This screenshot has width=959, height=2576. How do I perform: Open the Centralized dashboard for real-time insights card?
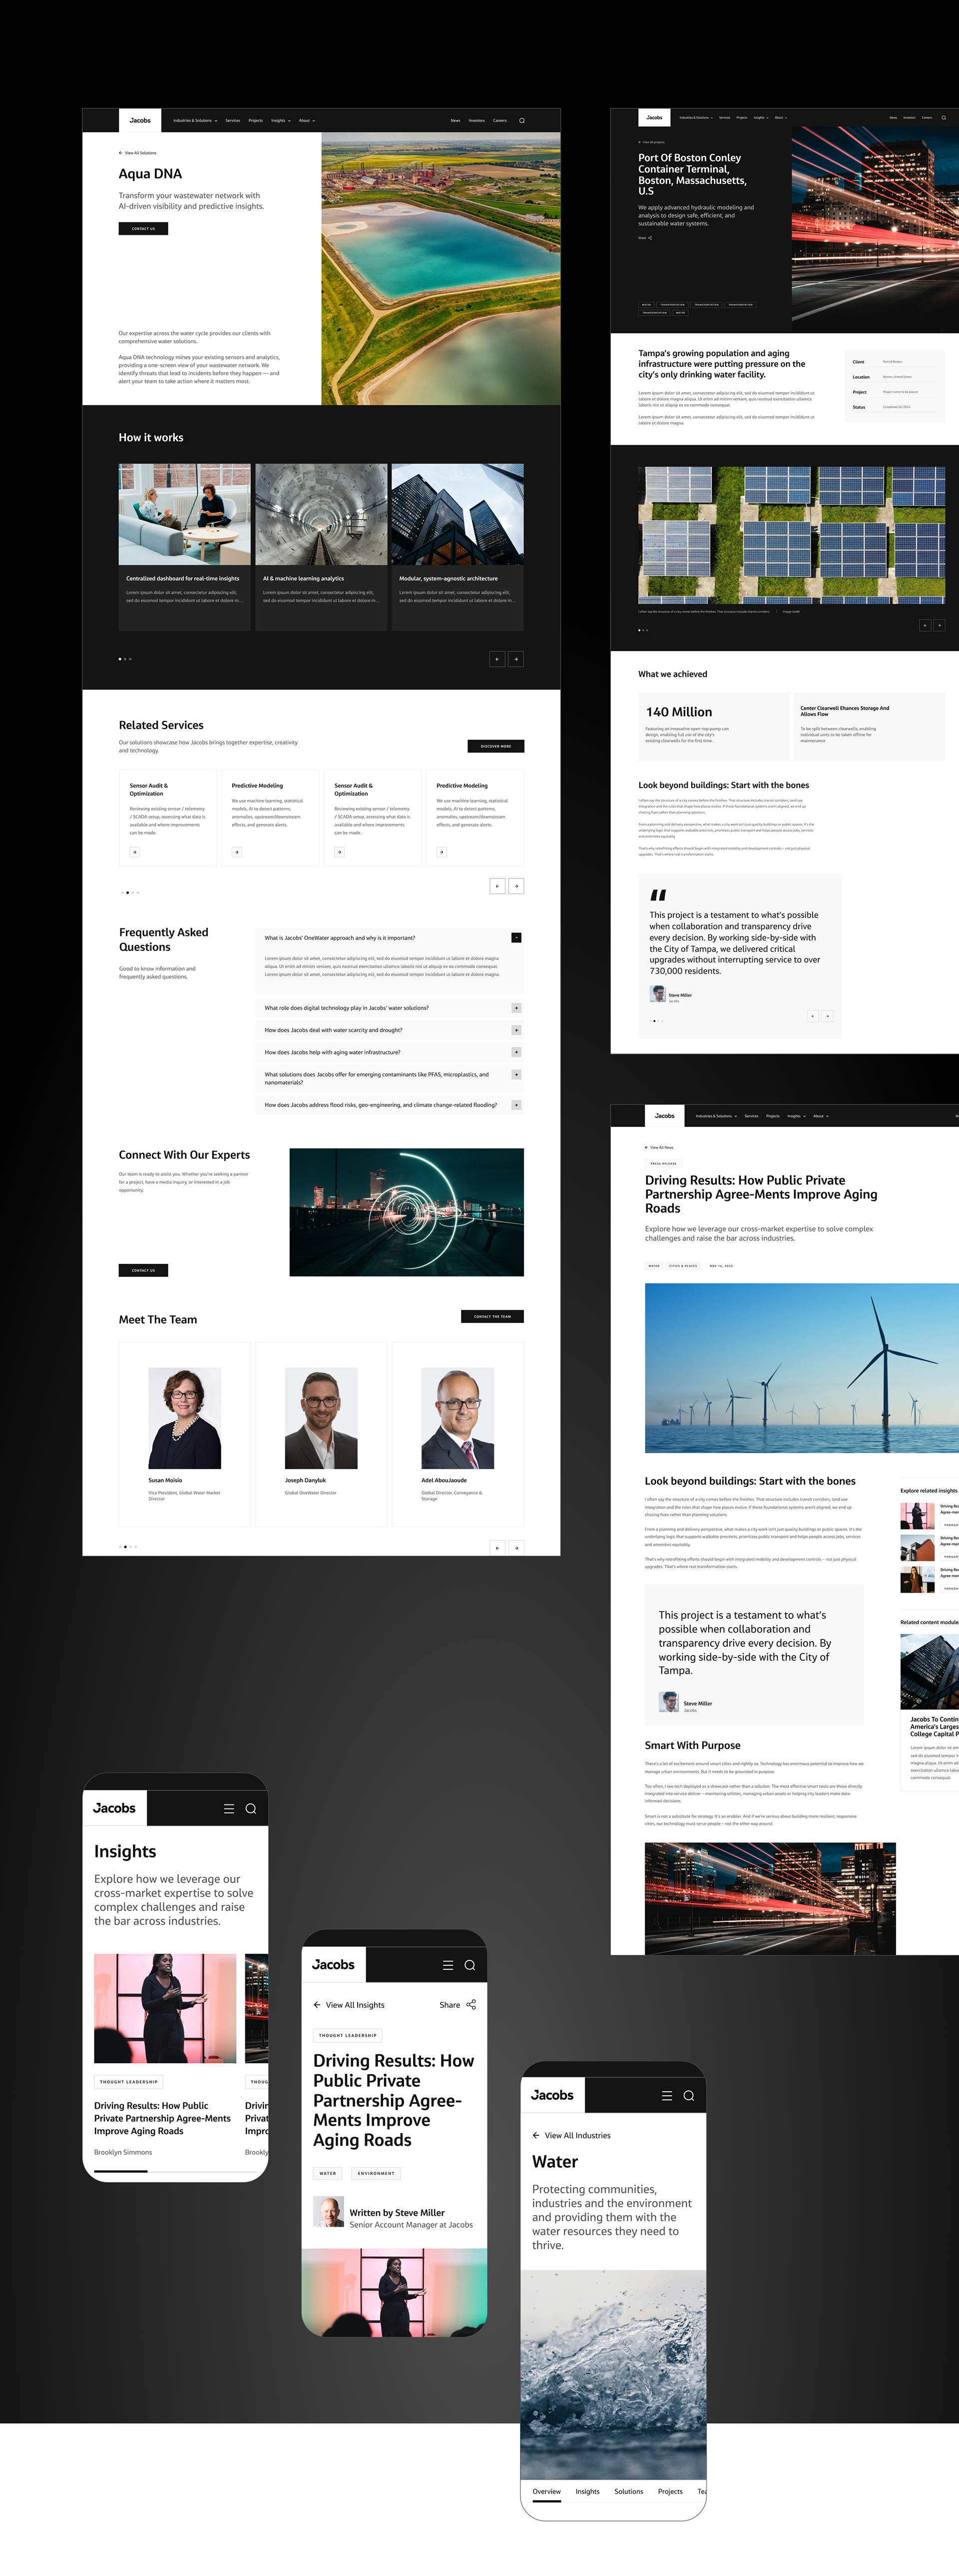coord(185,547)
